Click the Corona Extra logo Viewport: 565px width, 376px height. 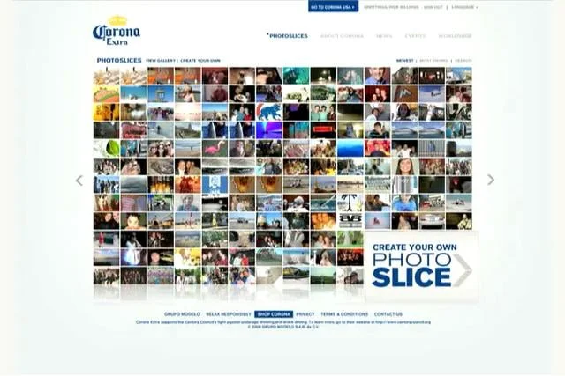click(117, 31)
